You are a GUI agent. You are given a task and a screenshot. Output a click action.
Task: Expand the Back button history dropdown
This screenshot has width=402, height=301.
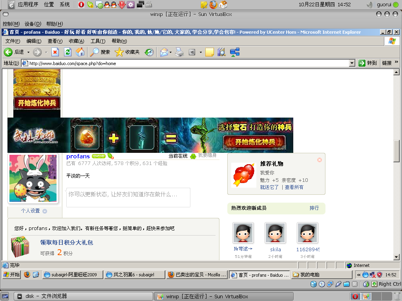(x=28, y=52)
